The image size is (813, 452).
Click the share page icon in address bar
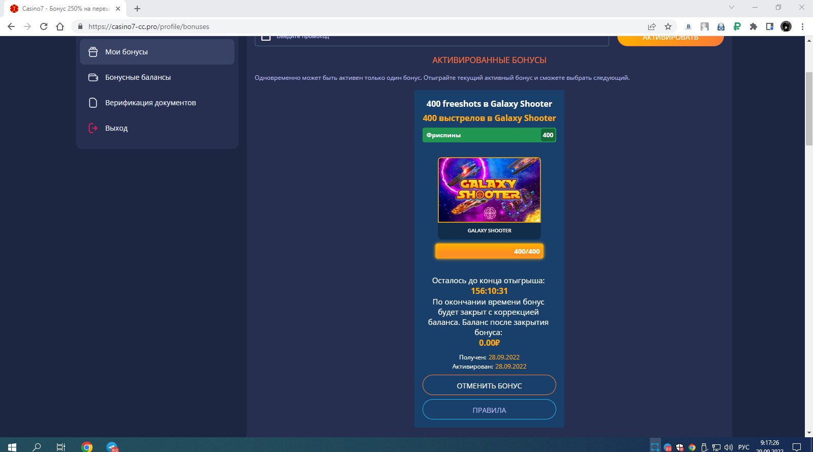click(652, 26)
